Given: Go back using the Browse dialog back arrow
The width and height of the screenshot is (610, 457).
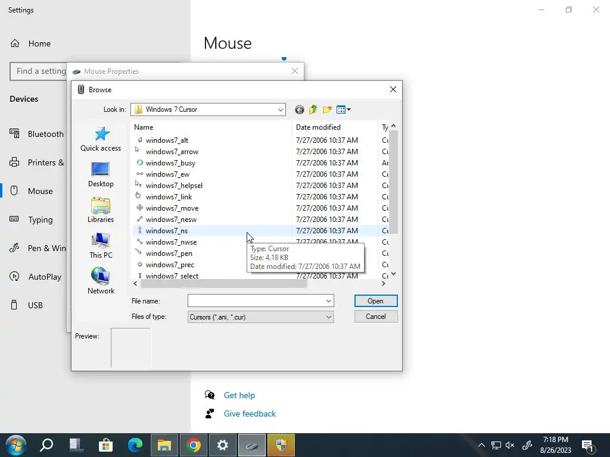Looking at the screenshot, I should pos(299,109).
